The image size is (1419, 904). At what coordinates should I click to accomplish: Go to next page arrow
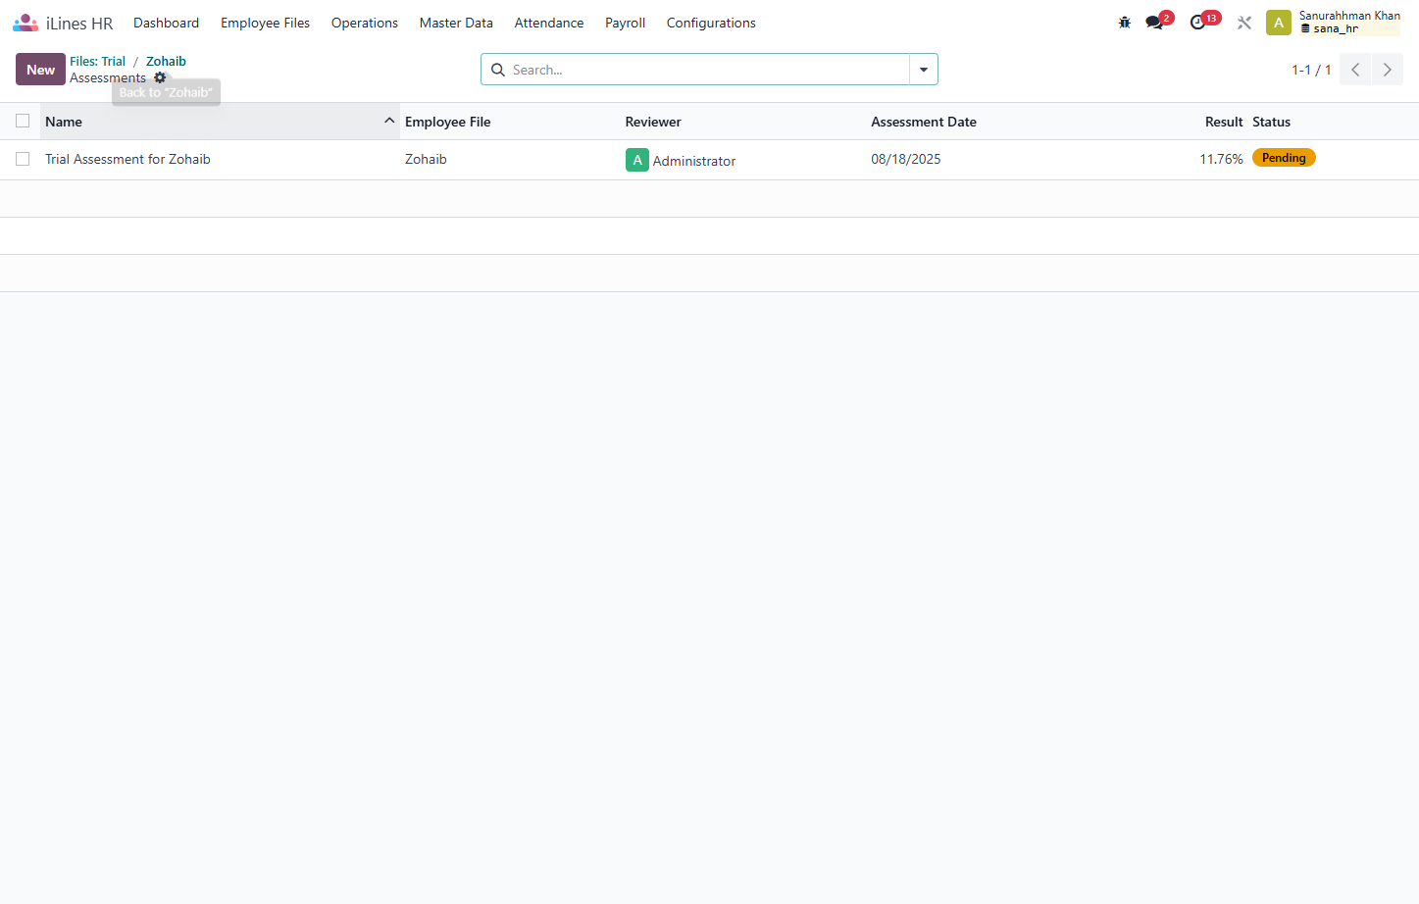(1388, 70)
